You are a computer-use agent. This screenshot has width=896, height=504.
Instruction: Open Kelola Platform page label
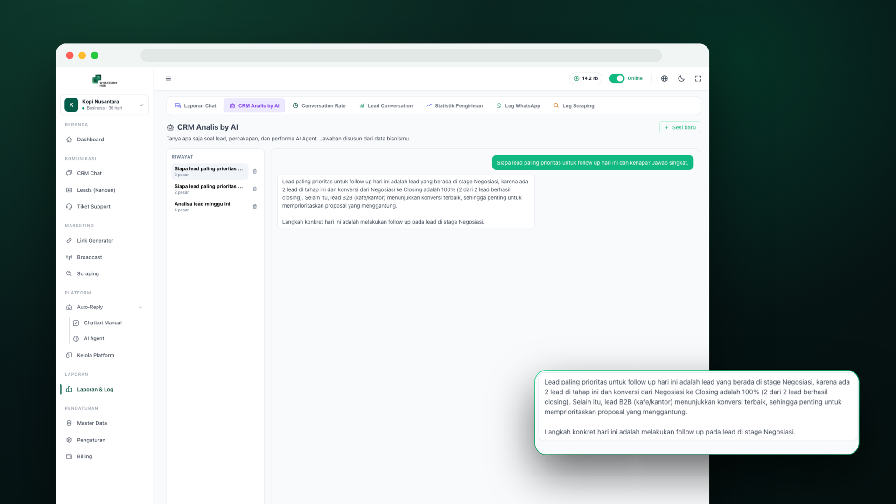(x=95, y=355)
